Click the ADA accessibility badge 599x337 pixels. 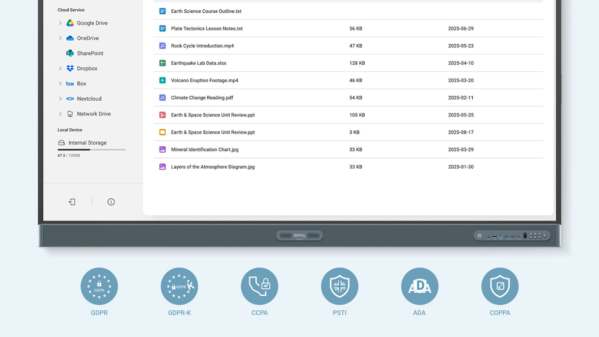(x=419, y=286)
